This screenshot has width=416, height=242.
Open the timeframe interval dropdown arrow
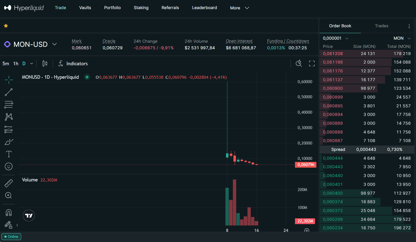[x=32, y=64]
